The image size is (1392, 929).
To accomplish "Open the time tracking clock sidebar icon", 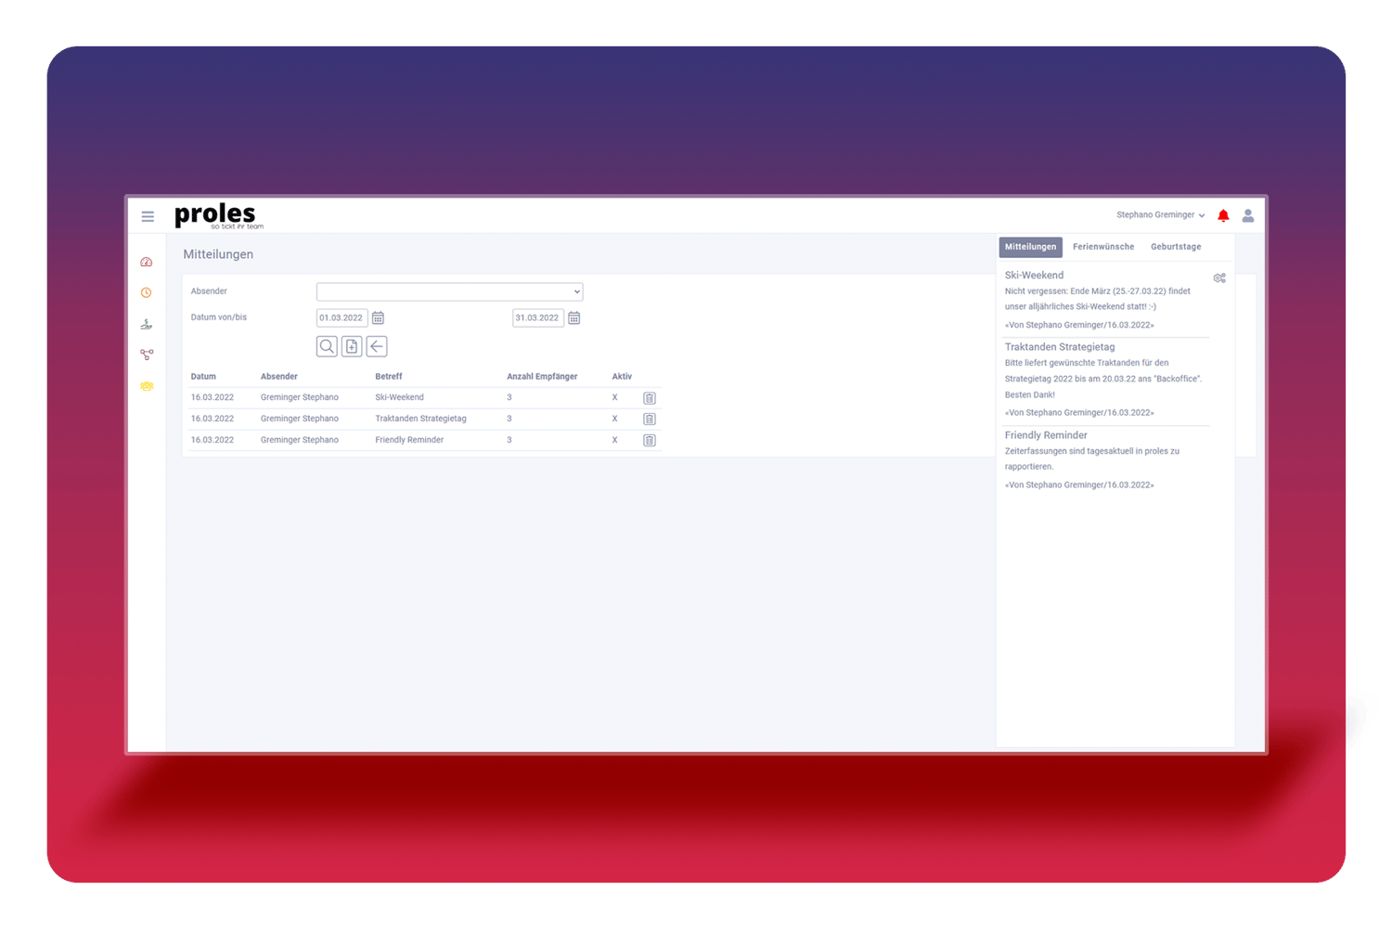I will pos(147,292).
